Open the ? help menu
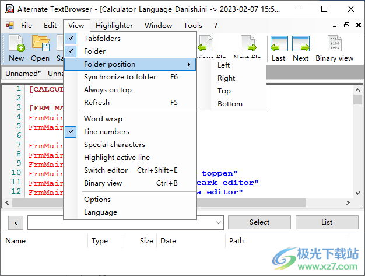This screenshot has width=365, height=276. (x=216, y=26)
